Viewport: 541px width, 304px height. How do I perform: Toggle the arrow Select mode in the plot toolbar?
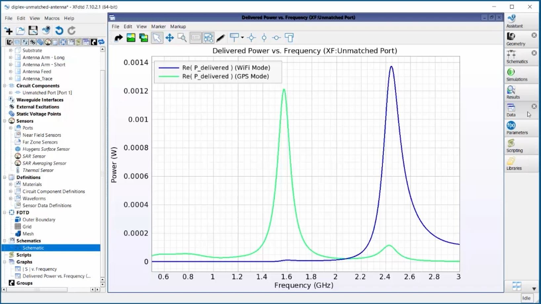click(157, 38)
